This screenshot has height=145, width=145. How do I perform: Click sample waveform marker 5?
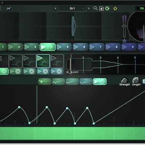[135, 58]
